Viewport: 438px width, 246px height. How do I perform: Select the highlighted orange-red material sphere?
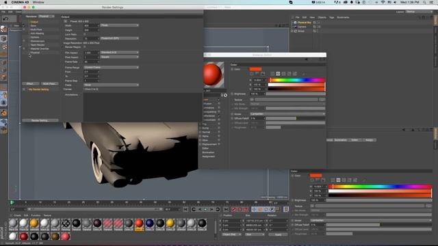(139, 223)
